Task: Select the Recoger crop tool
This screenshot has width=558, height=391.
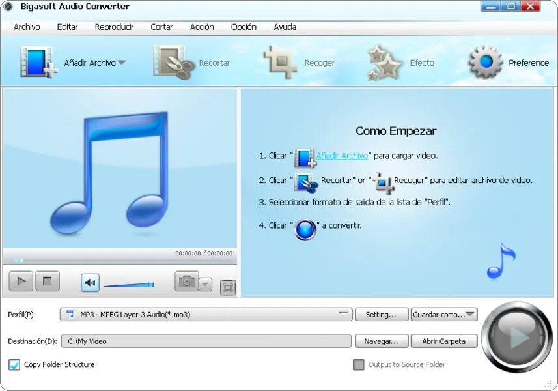Action: 299,63
